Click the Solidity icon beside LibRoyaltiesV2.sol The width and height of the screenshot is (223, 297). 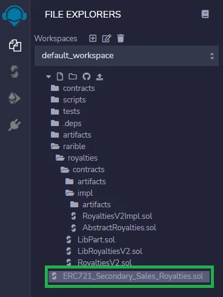tap(68, 251)
